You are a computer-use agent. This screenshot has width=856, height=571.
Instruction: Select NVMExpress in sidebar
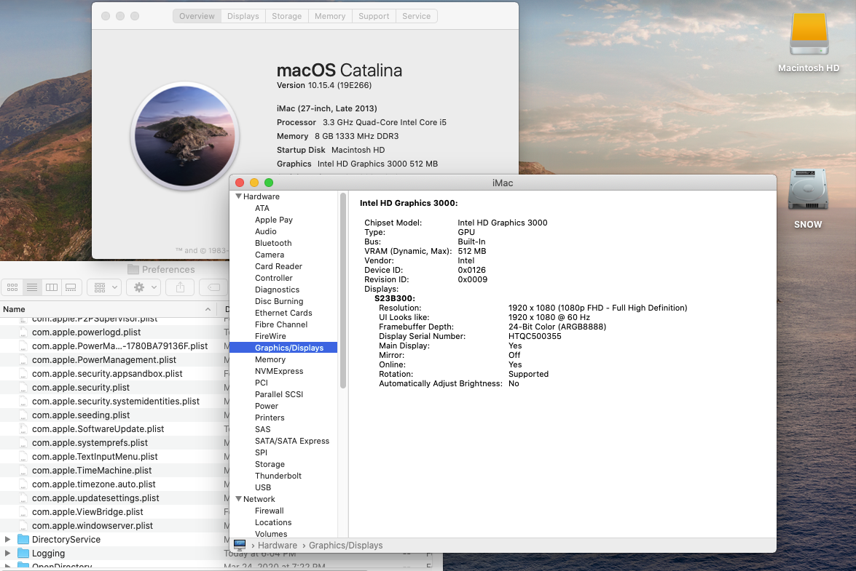pyautogui.click(x=279, y=371)
